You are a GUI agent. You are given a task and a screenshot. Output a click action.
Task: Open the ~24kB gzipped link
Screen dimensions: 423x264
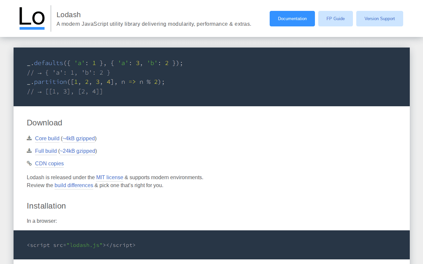point(77,151)
